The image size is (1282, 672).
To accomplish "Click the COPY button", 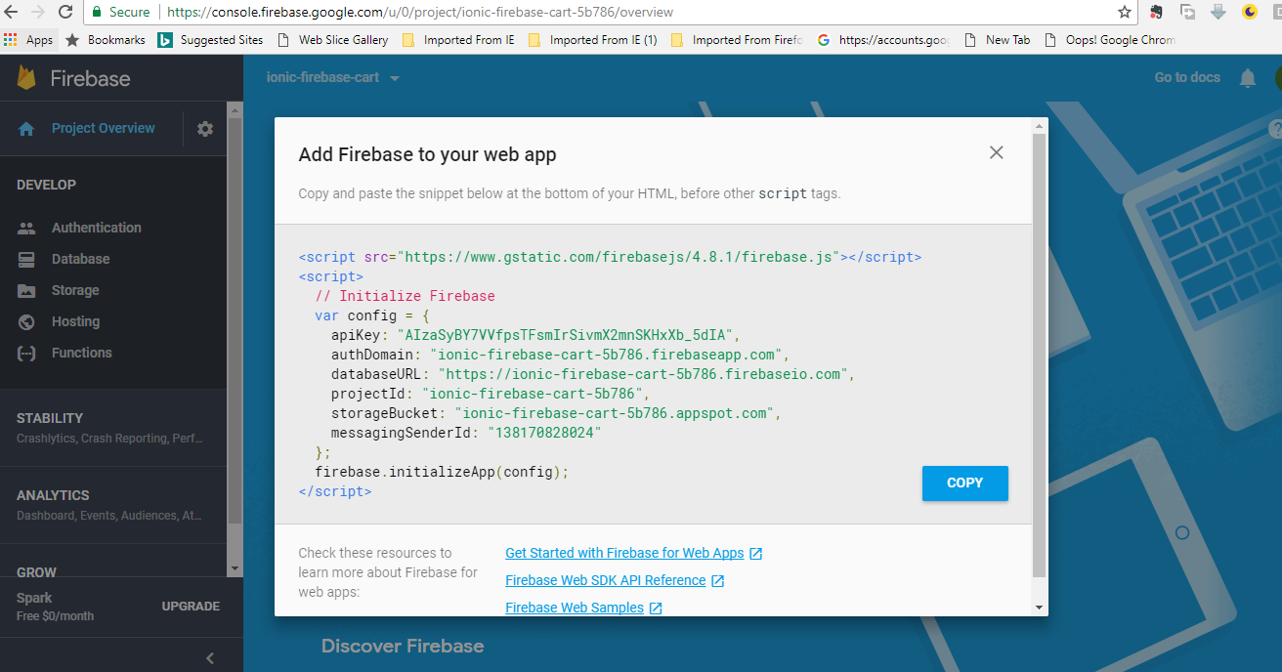I will tap(964, 483).
